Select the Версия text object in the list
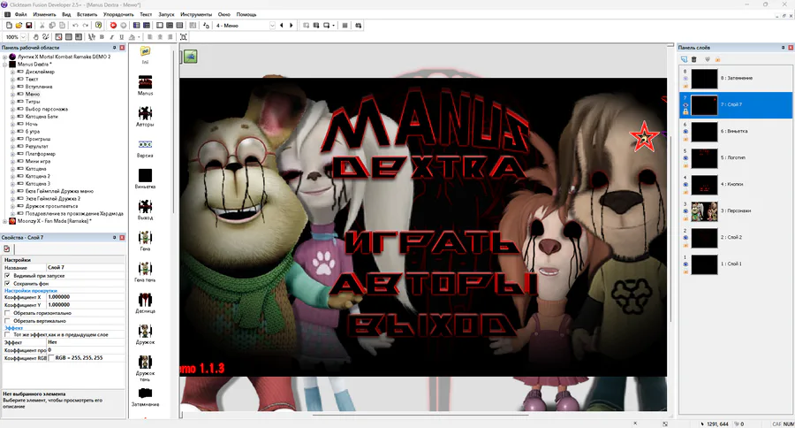Image resolution: width=795 pixels, height=428 pixels. coord(145,149)
